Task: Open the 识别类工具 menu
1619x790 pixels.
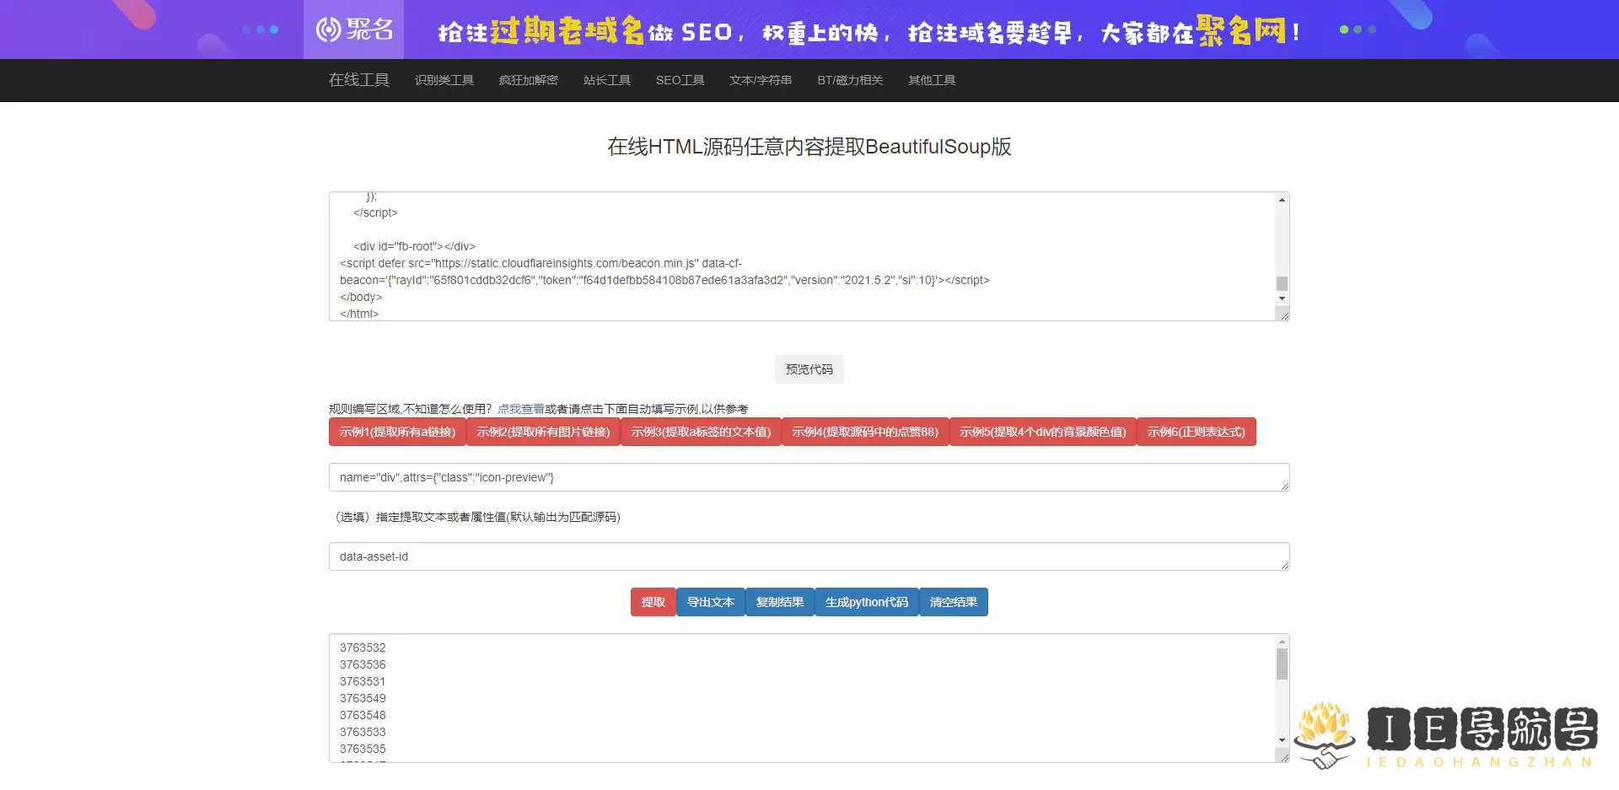Action: [x=444, y=80]
